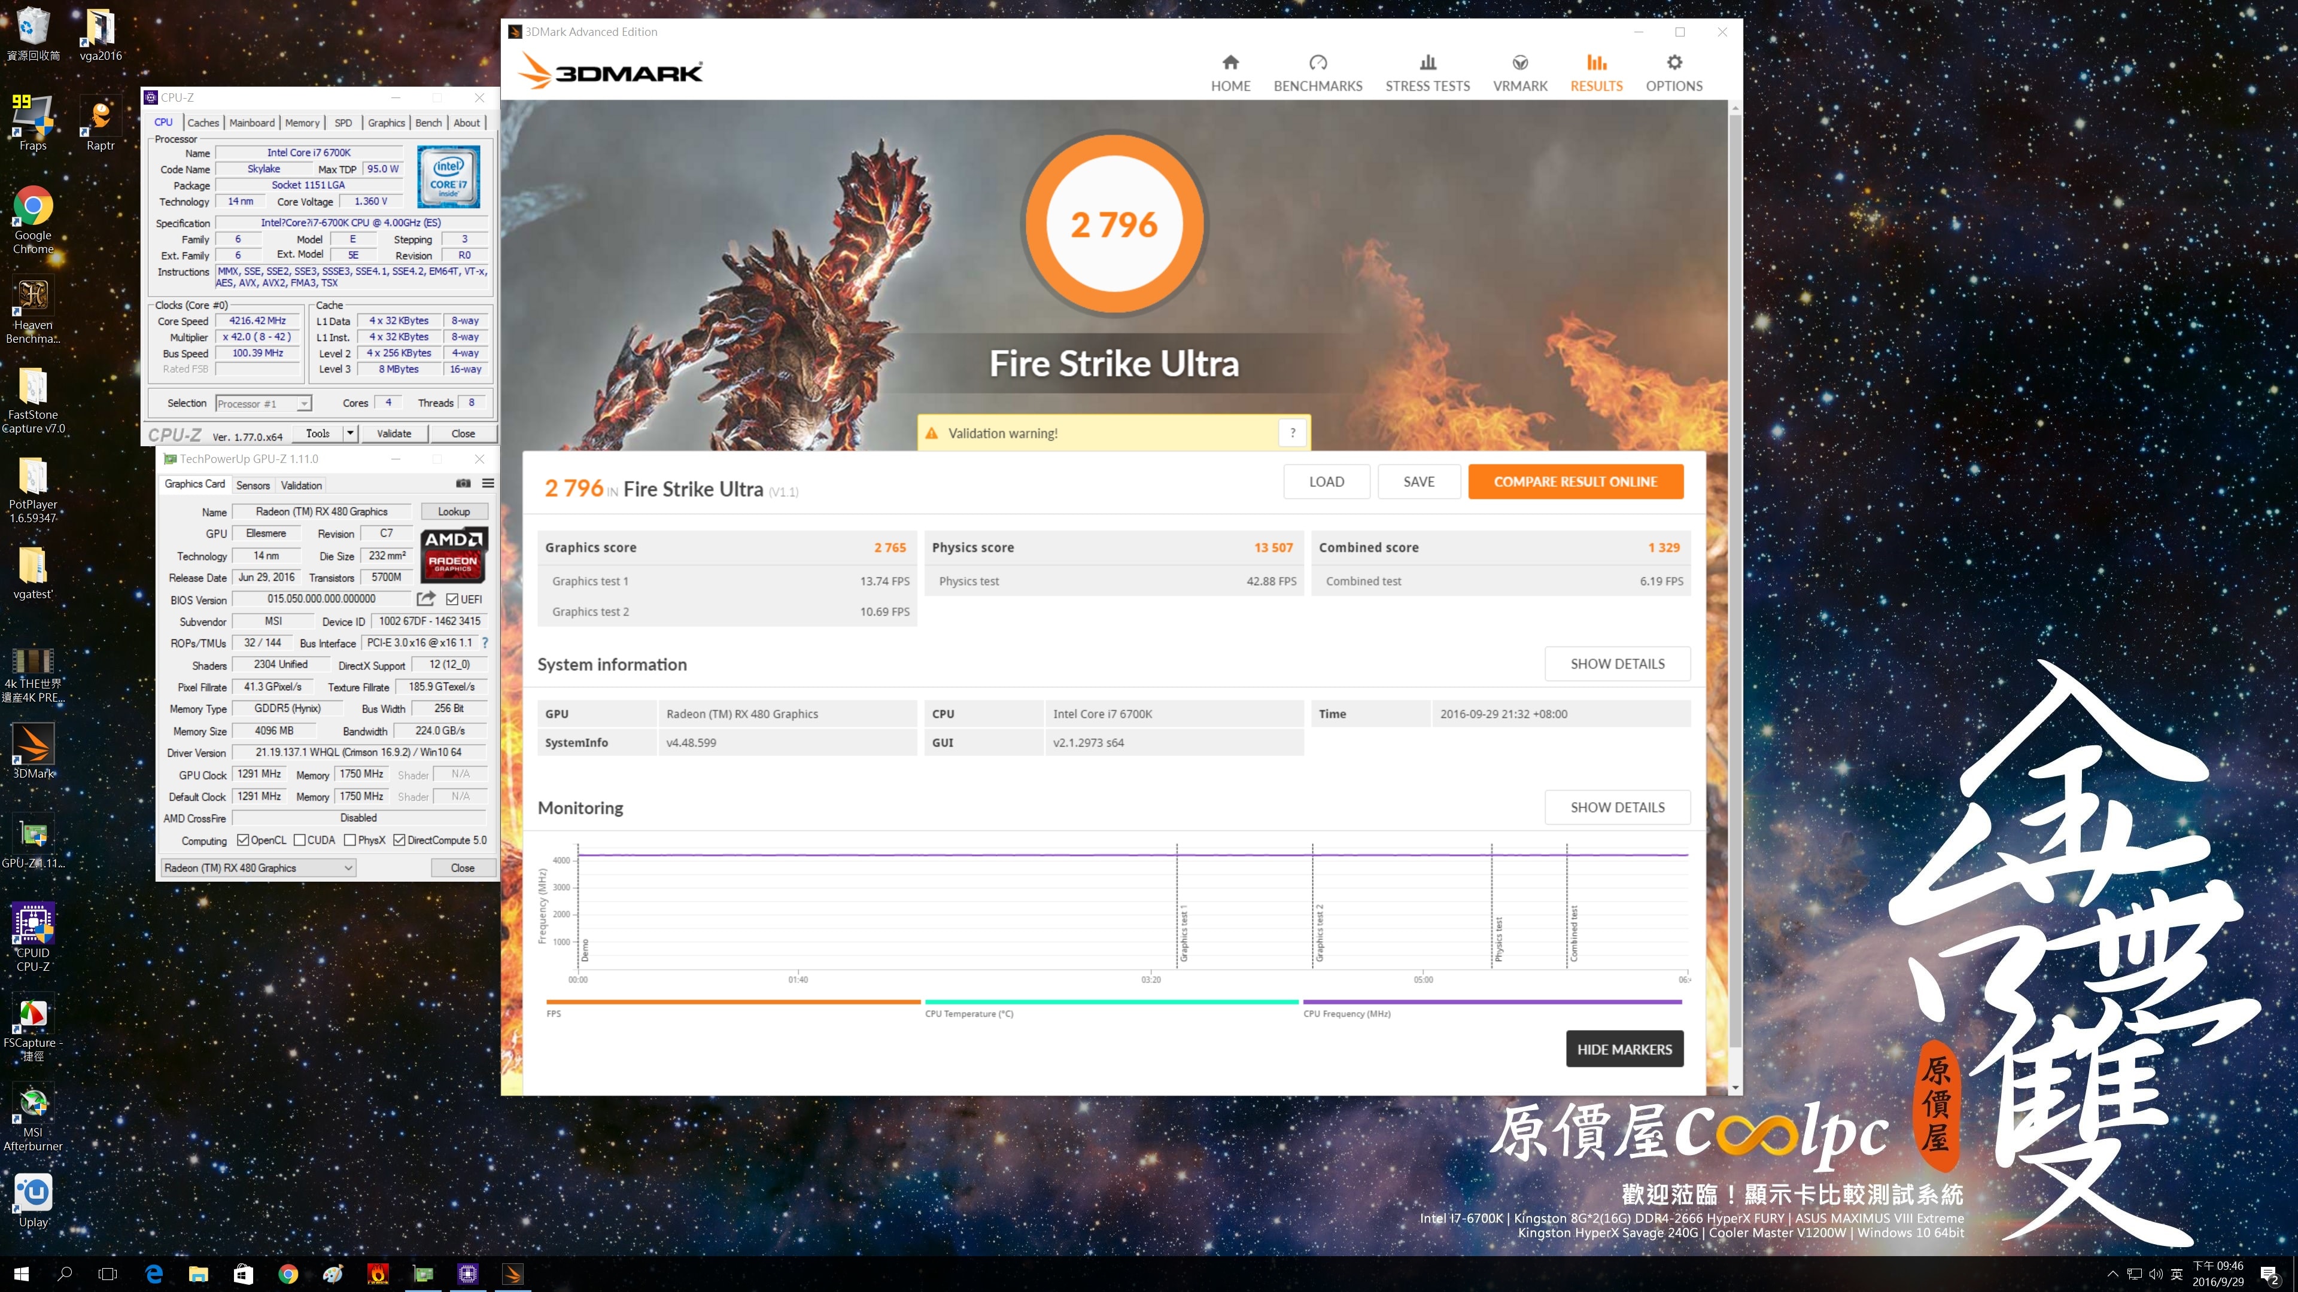The image size is (2298, 1292).
Task: Click Validate button in CPU-Z
Action: coord(393,433)
